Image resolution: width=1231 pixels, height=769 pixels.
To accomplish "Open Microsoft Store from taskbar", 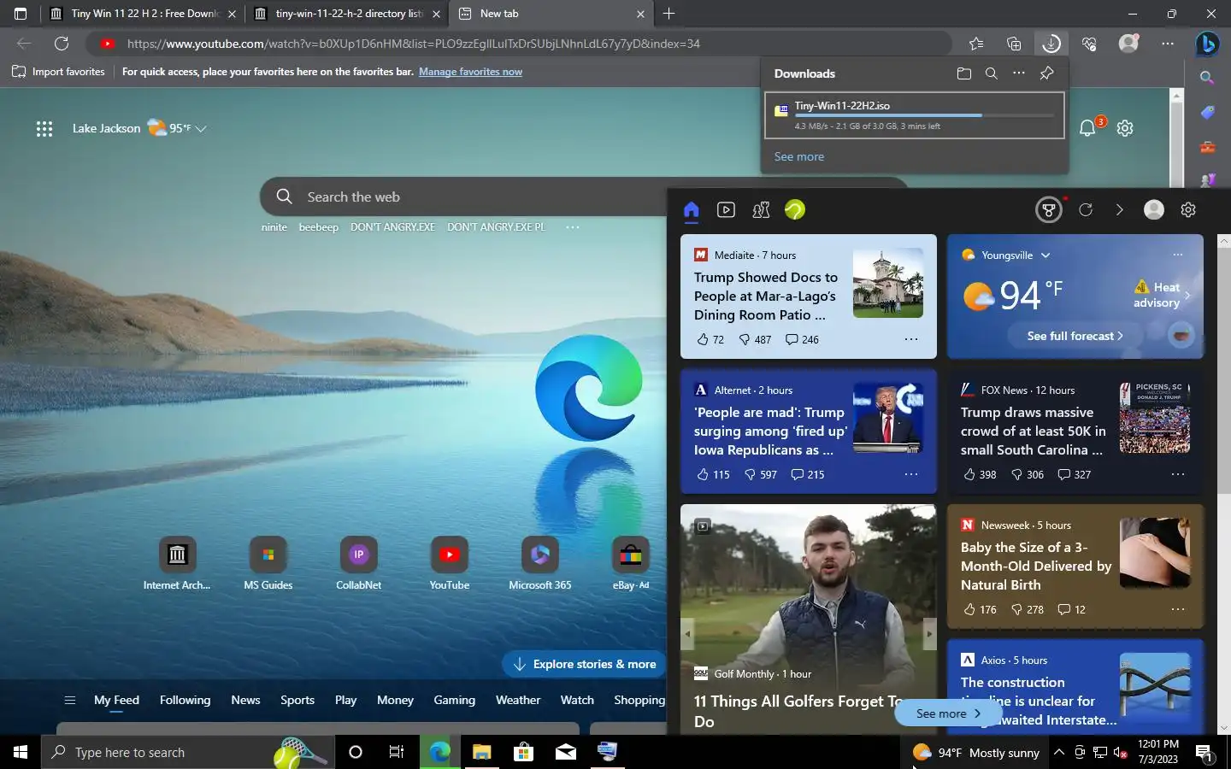I will 523,752.
